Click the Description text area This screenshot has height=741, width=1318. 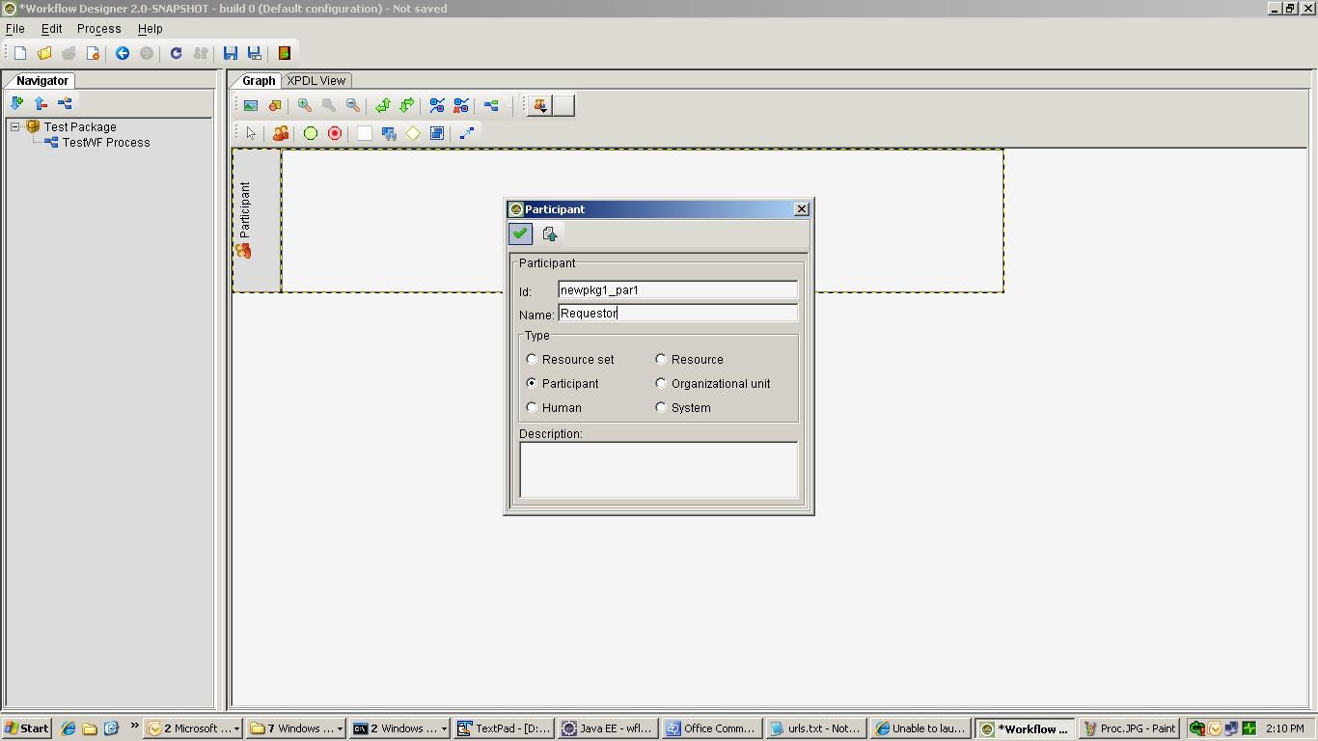coord(658,470)
